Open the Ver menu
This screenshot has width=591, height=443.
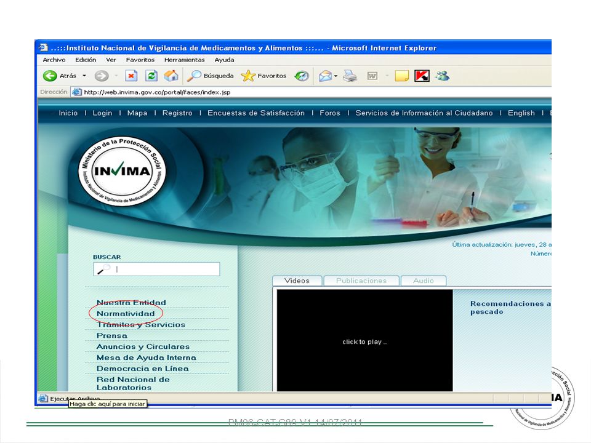point(111,60)
